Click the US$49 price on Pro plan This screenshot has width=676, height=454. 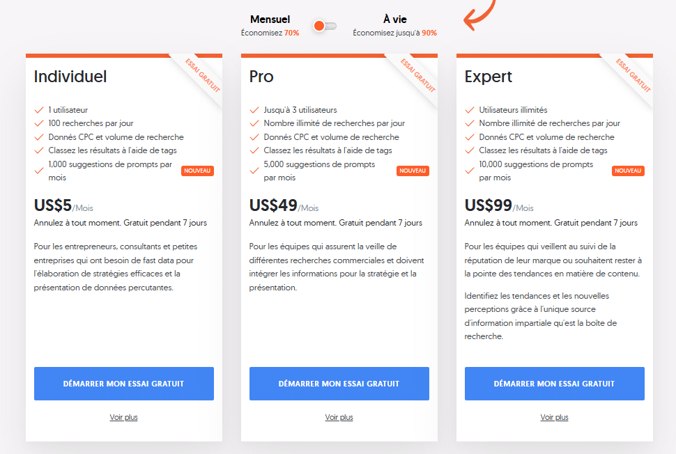[x=272, y=206]
